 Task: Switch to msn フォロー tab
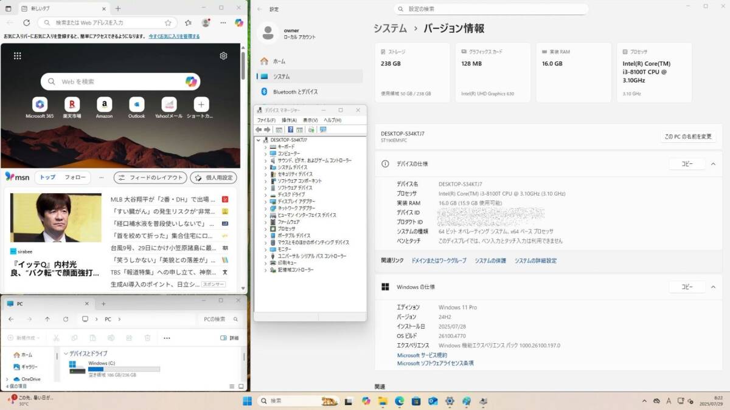tap(75, 177)
